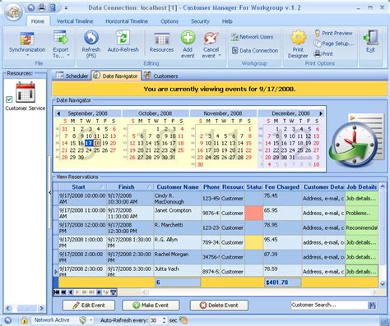Open the Security ribbon tab
Screen dimensions: 390x326
point(200,21)
